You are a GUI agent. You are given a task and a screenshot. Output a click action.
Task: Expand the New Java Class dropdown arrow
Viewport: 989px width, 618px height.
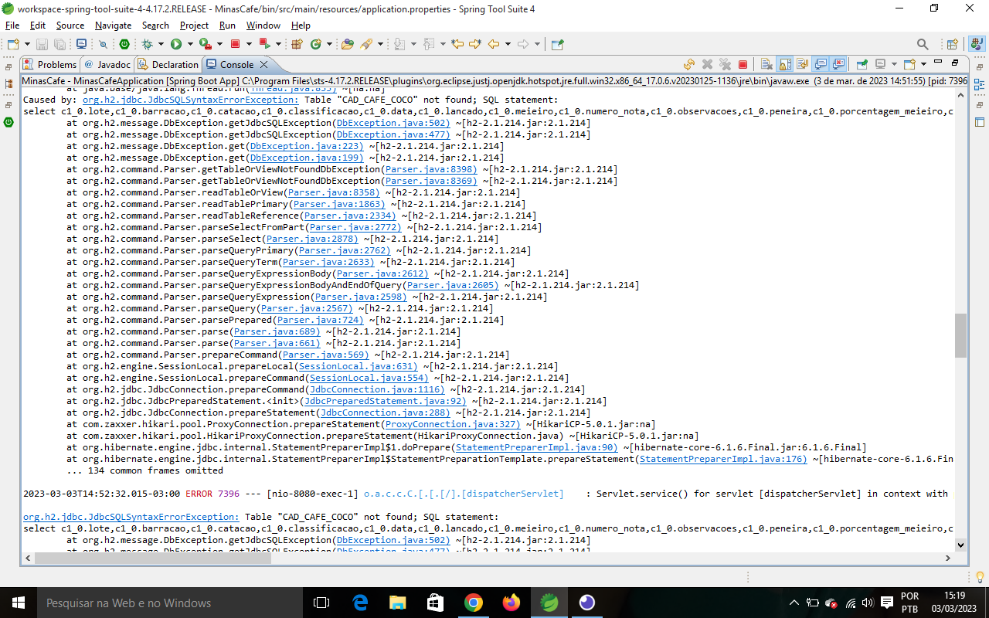point(330,44)
